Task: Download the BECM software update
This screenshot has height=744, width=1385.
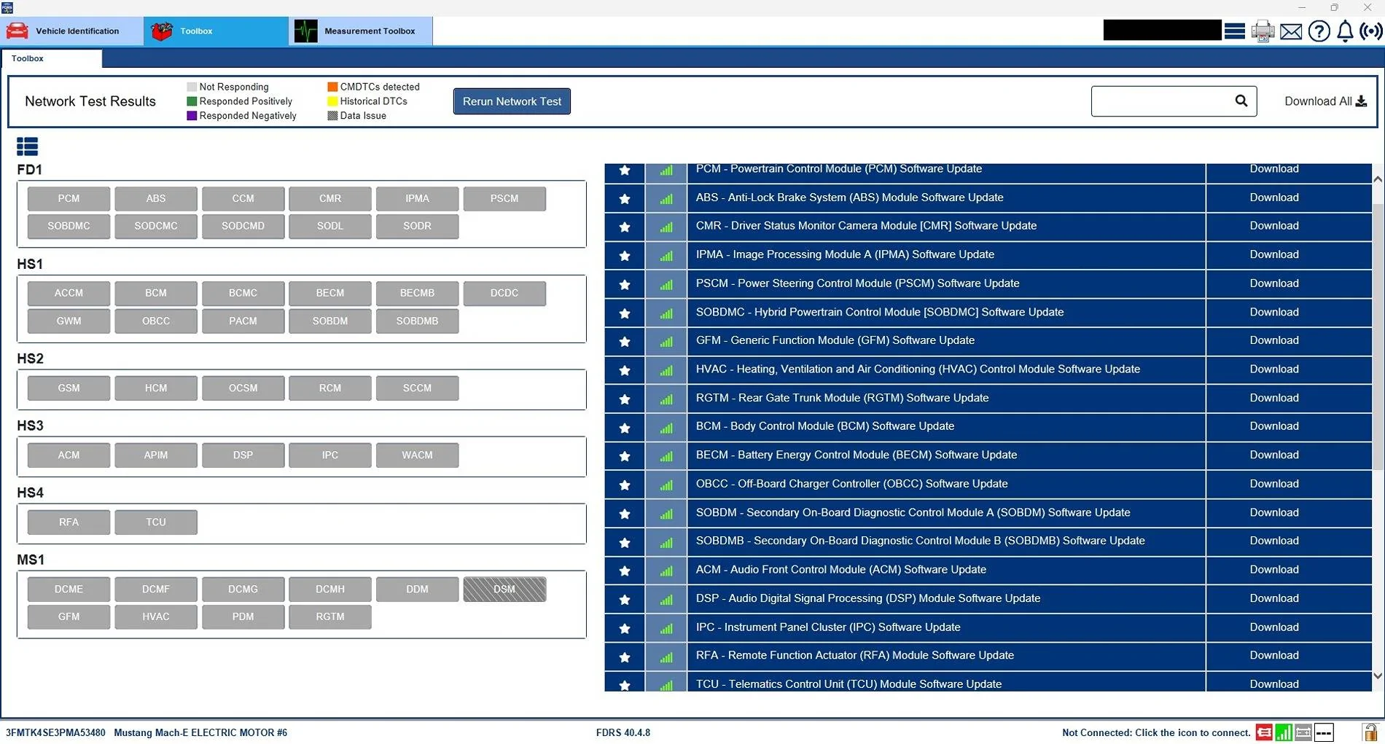Action: click(x=1273, y=455)
